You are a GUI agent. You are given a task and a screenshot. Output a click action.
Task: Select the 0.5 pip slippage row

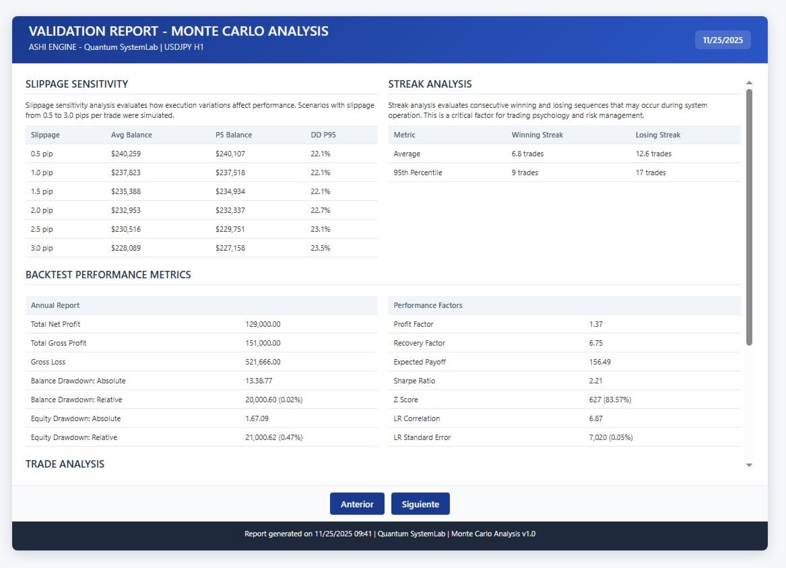tap(201, 154)
